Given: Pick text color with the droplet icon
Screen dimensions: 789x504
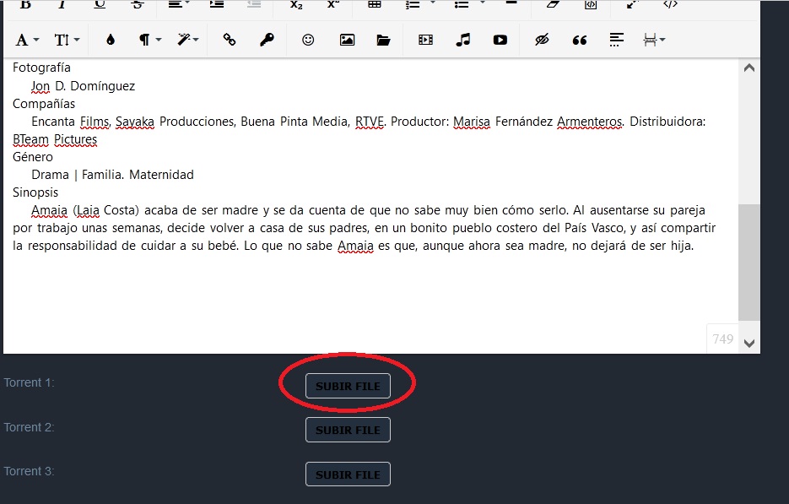Looking at the screenshot, I should tap(110, 40).
